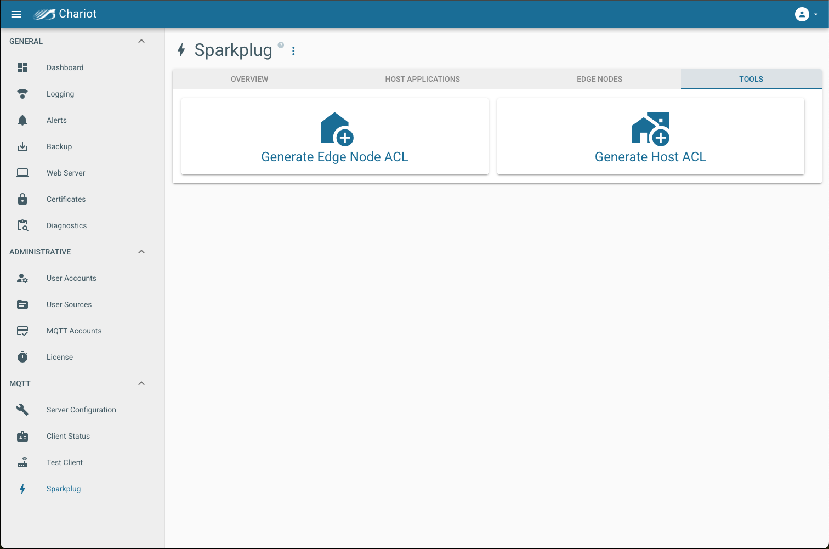Click the Server Configuration wrench icon
This screenshot has height=549, width=829.
[22, 410]
